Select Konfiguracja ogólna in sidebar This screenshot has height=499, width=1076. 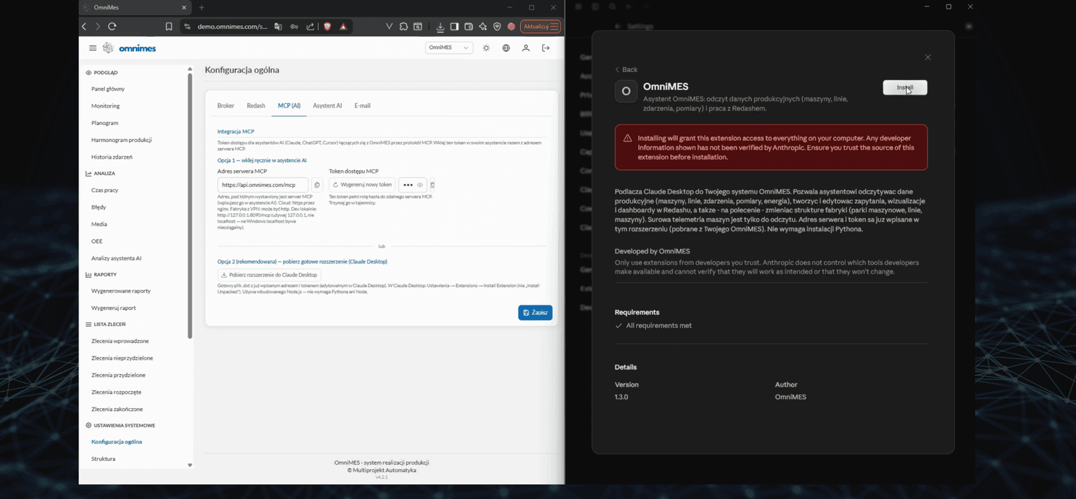pyautogui.click(x=116, y=442)
